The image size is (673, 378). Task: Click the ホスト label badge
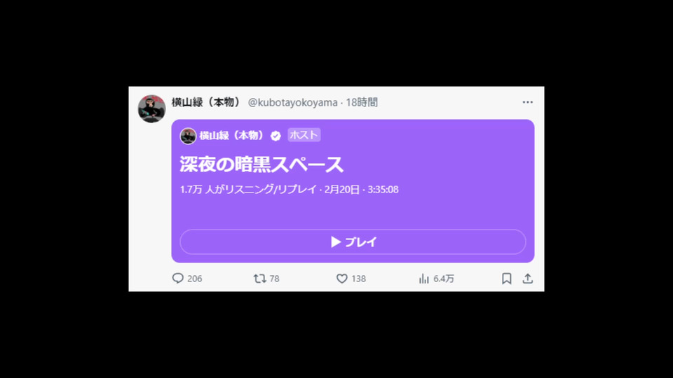click(x=304, y=135)
